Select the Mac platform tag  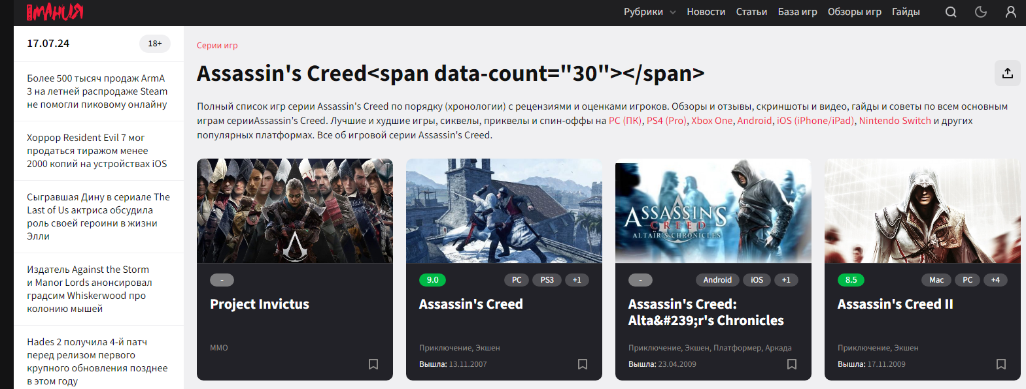pyautogui.click(x=936, y=280)
